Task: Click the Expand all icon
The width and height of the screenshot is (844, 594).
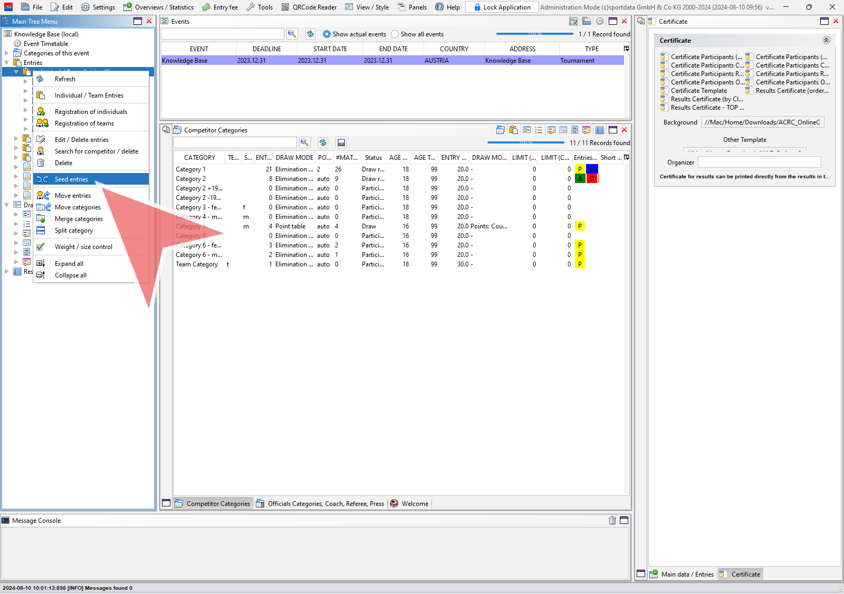Action: [41, 264]
